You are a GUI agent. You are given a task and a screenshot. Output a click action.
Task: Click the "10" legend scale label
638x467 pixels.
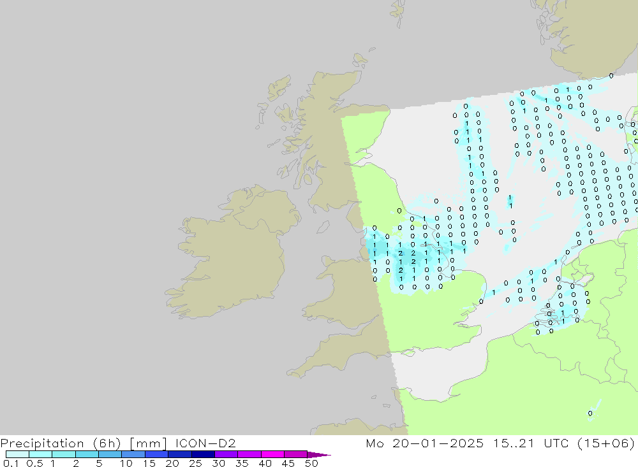click(x=126, y=463)
